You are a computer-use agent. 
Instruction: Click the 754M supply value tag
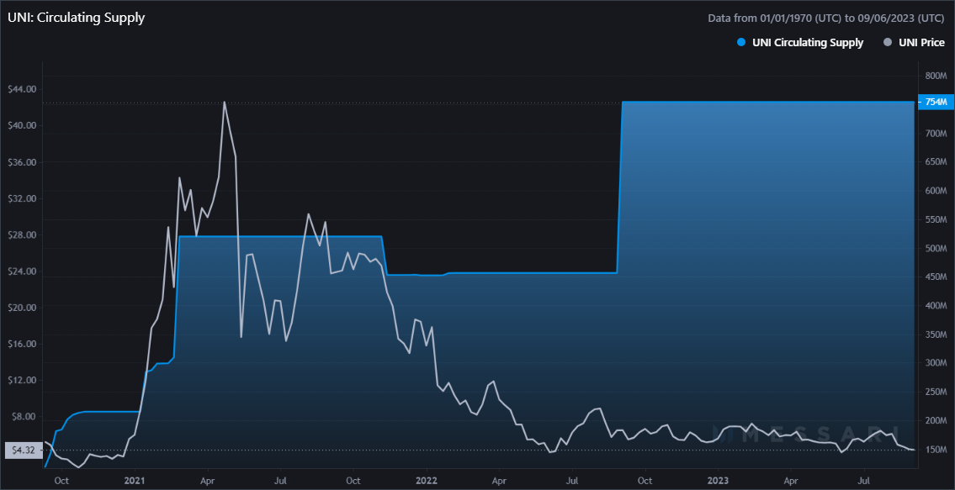[936, 103]
